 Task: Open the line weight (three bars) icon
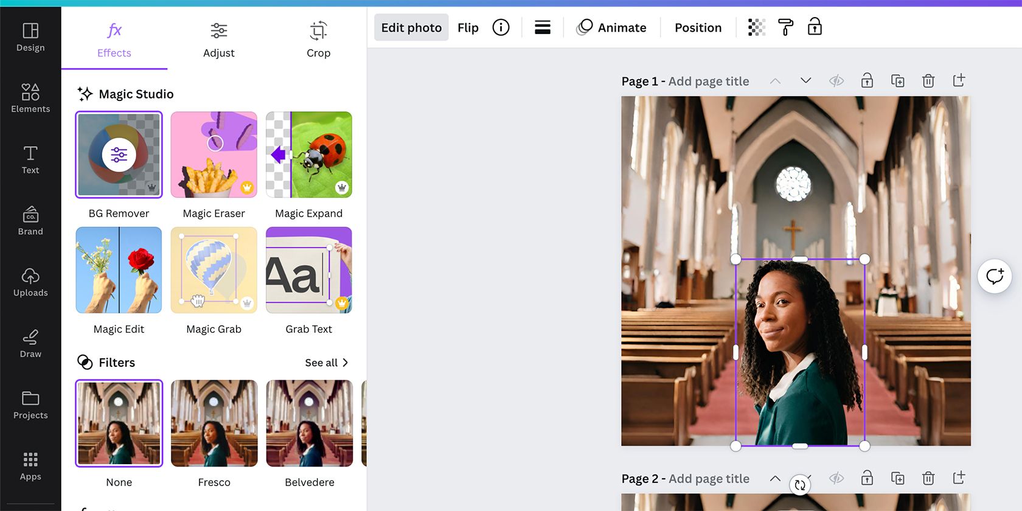click(x=542, y=27)
